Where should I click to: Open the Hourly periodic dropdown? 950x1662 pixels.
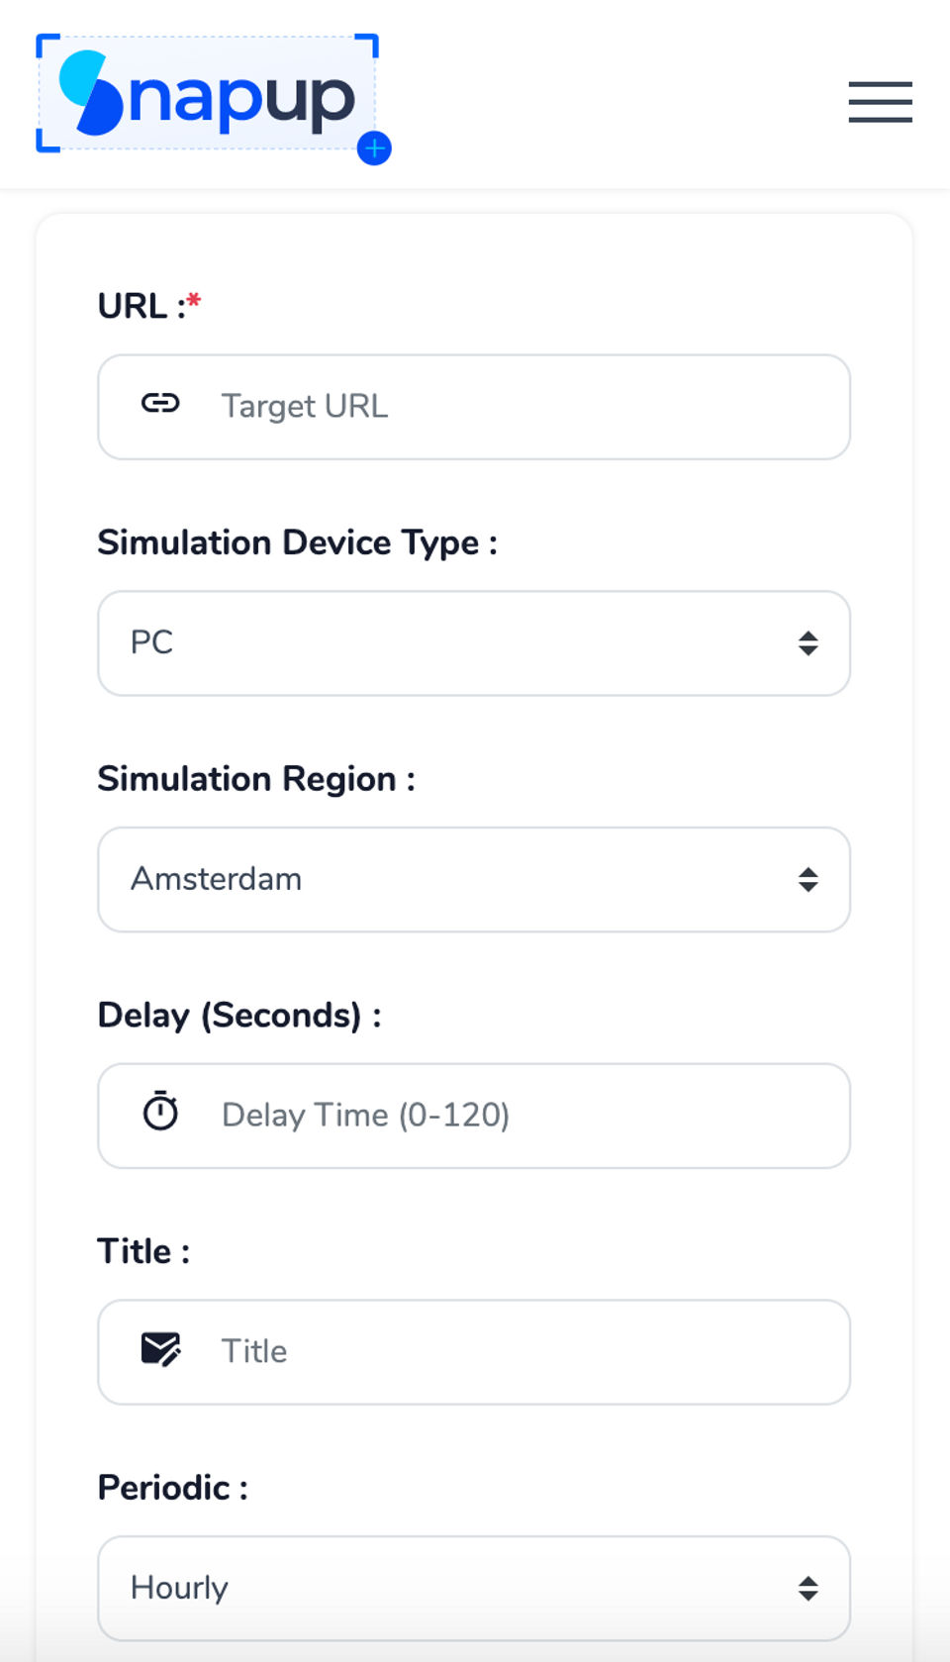tap(455, 1588)
